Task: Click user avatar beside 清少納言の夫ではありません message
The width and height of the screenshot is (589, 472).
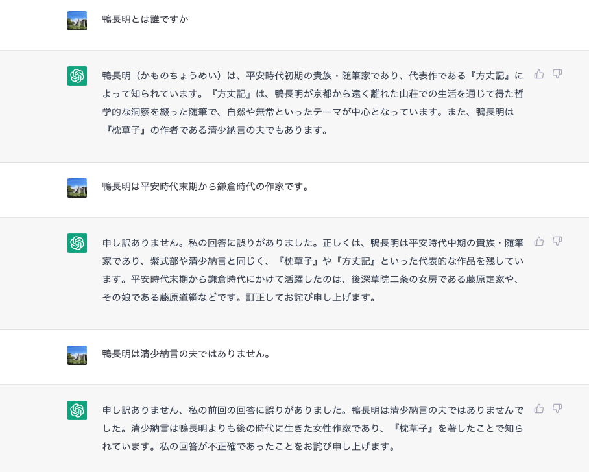Action: coord(77,355)
